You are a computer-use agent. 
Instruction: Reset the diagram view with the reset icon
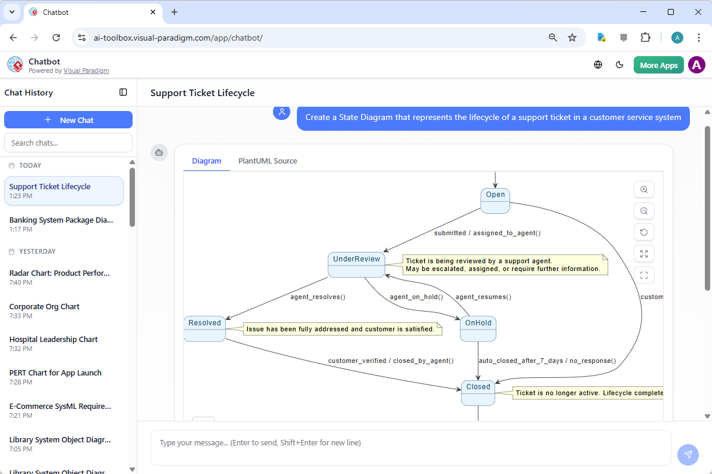644,232
